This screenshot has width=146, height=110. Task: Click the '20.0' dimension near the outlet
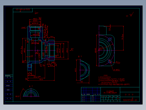(x=51, y=65)
